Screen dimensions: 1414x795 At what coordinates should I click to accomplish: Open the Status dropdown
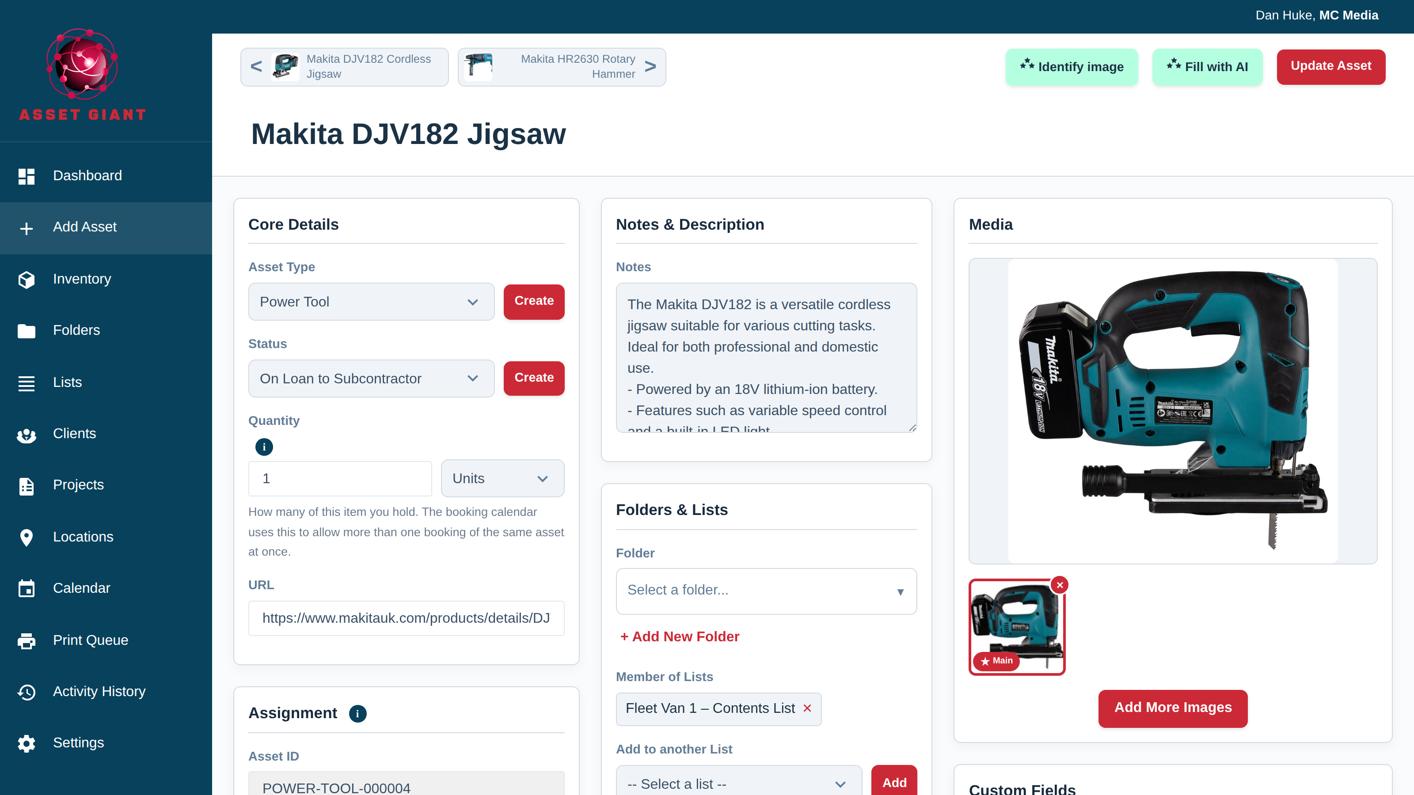point(371,379)
